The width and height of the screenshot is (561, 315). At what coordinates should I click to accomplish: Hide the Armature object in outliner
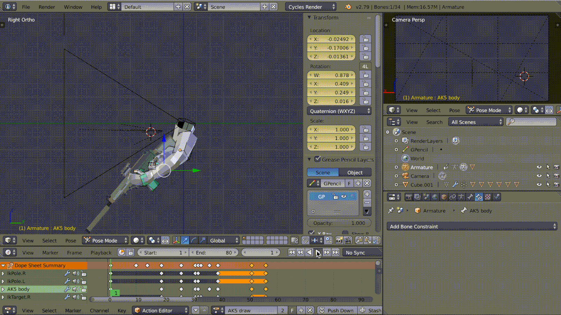[539, 167]
